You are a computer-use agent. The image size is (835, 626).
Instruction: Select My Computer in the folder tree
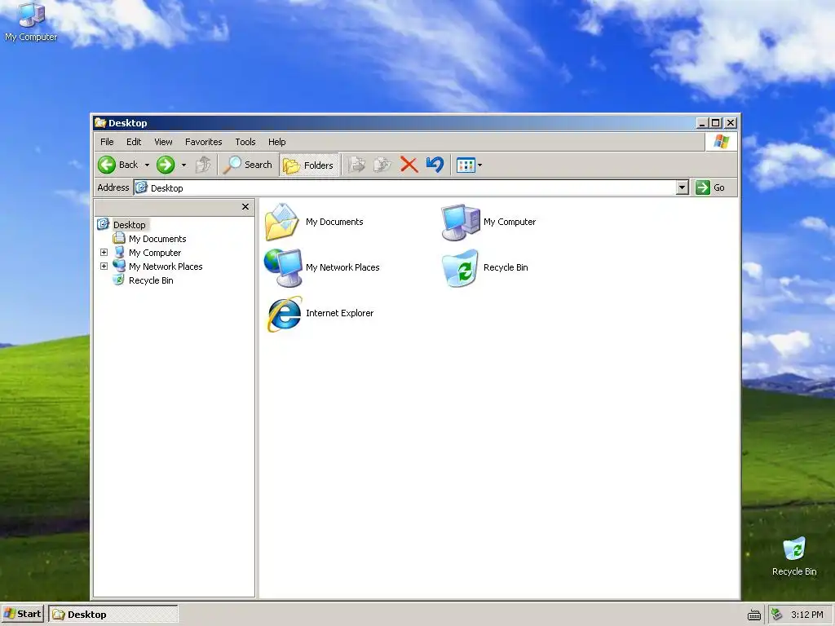(155, 253)
